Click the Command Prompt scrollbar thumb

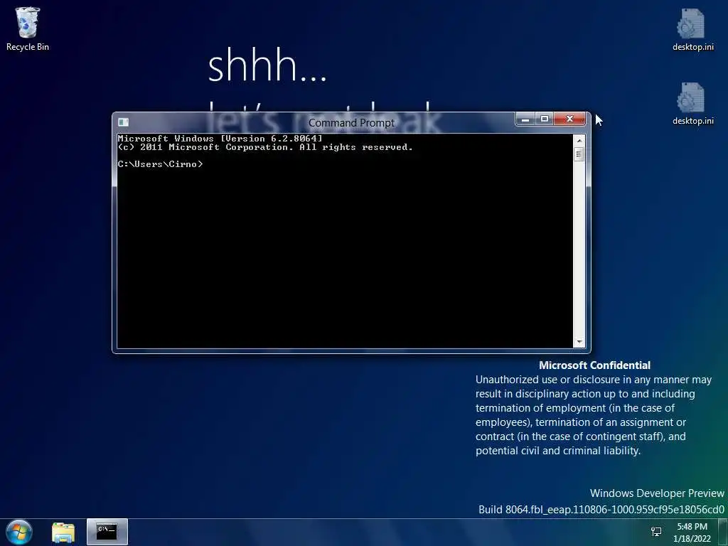click(x=579, y=154)
